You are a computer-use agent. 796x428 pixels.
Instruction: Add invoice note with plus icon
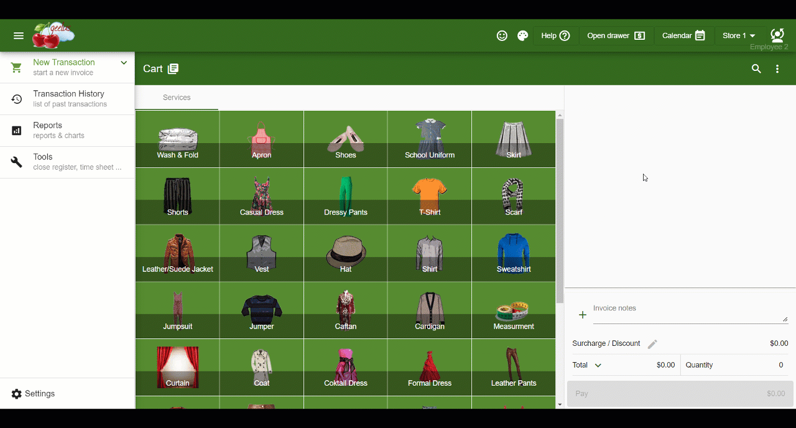click(582, 315)
